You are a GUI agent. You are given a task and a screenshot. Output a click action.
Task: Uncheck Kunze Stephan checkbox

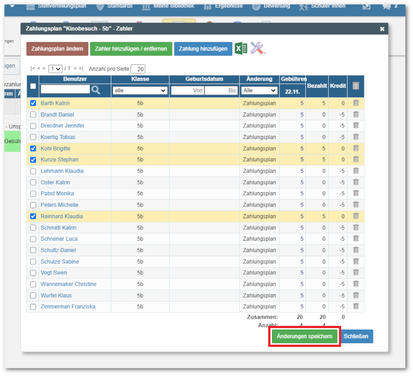click(x=33, y=160)
